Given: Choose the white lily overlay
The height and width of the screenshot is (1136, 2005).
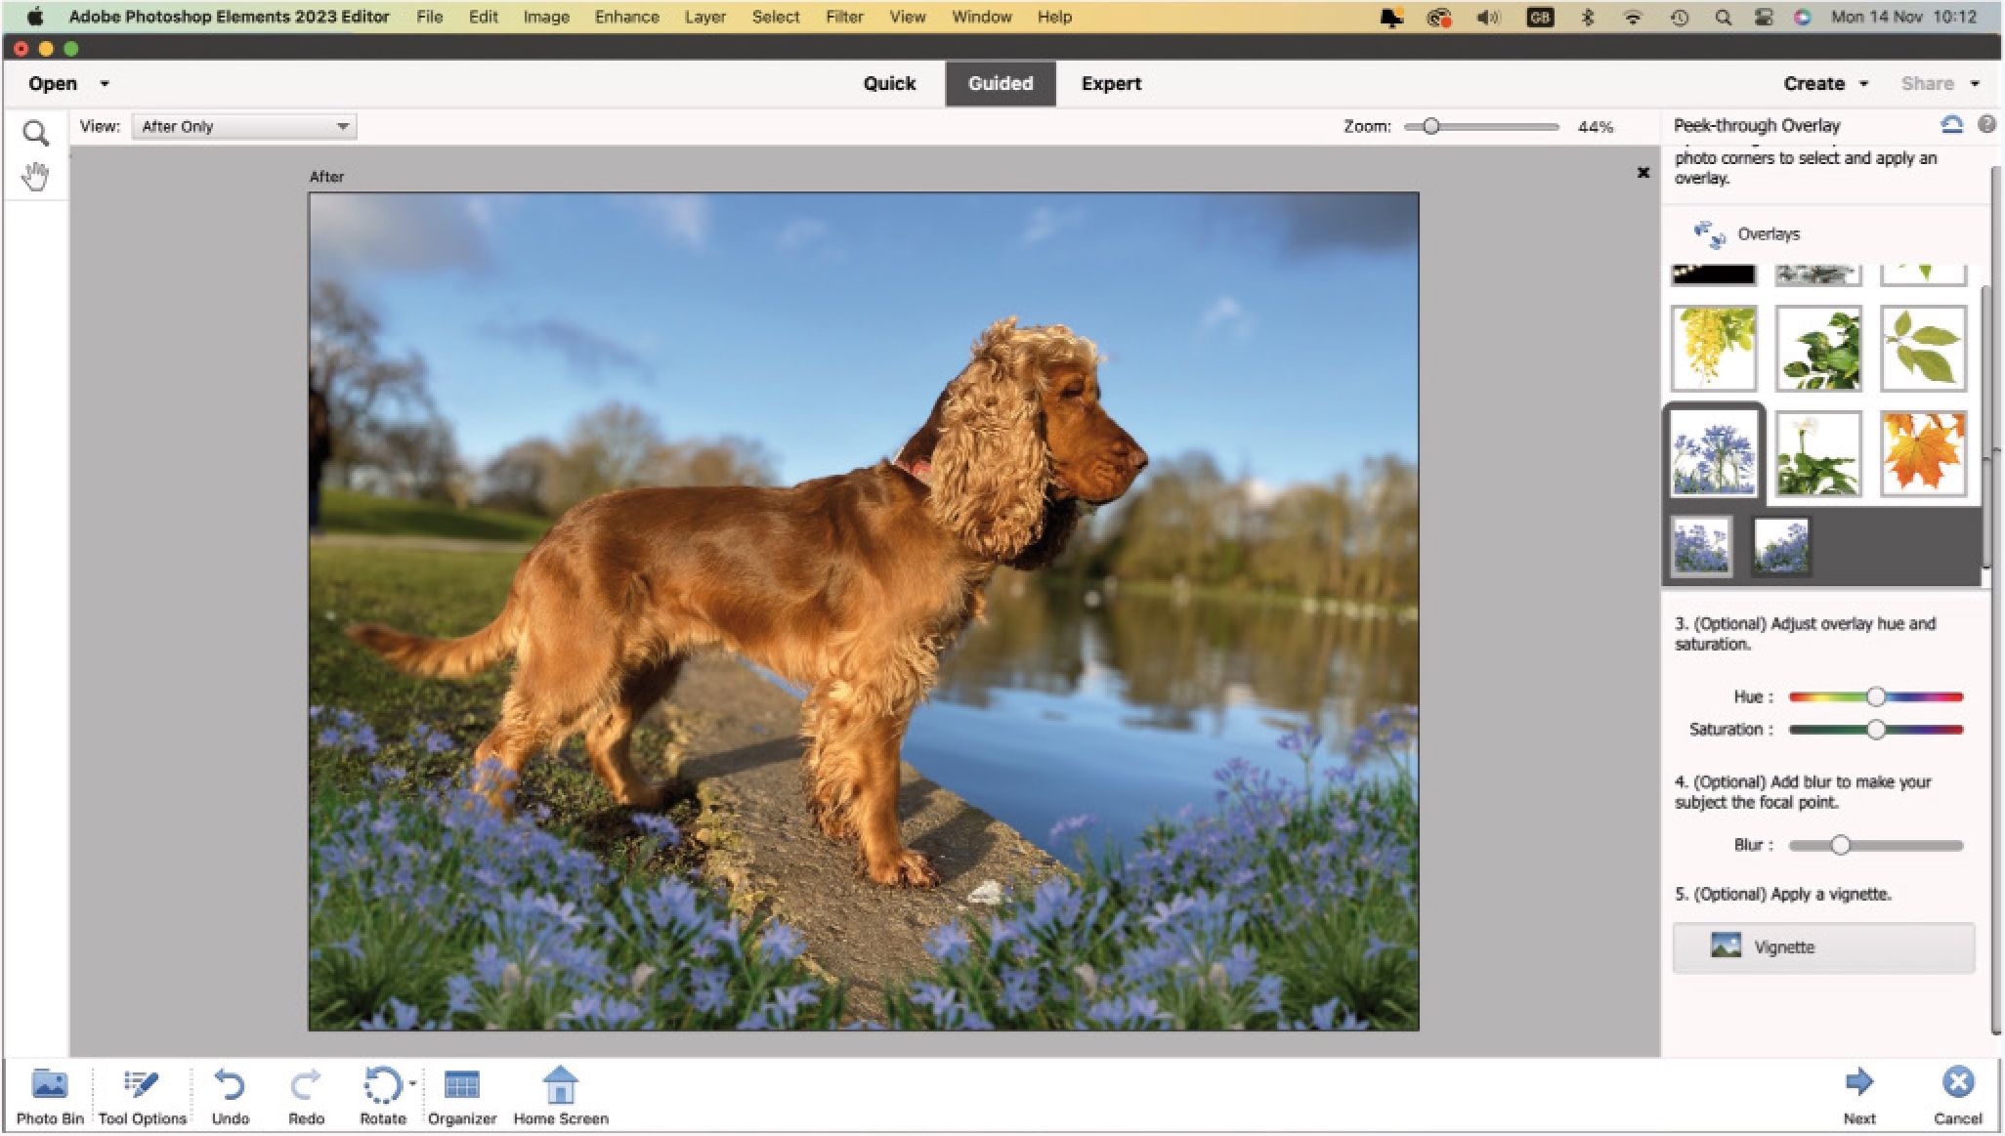Looking at the screenshot, I should 1818,453.
